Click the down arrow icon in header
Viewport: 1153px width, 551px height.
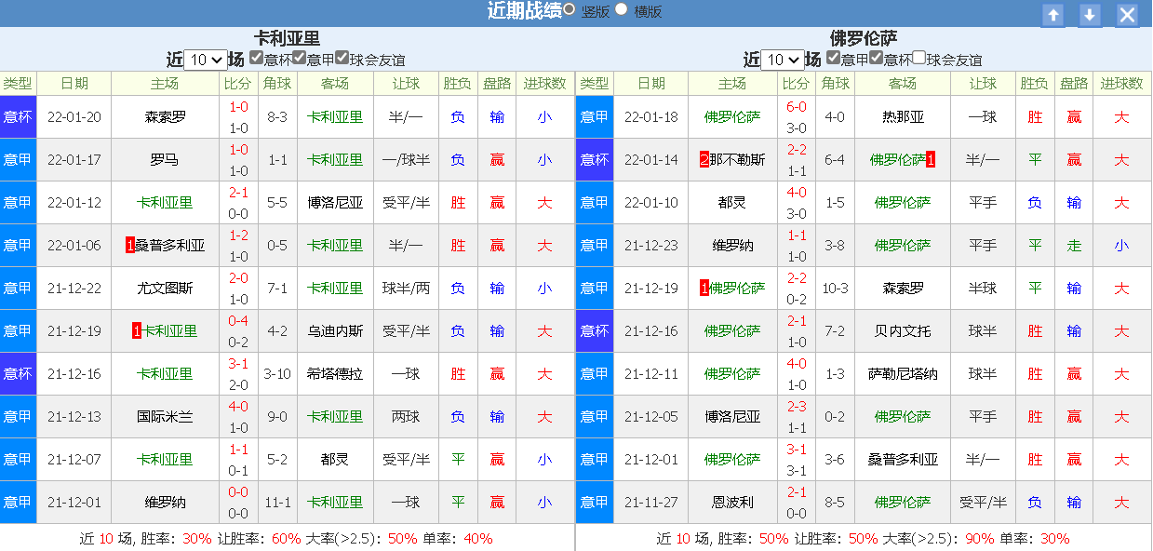click(x=1090, y=15)
